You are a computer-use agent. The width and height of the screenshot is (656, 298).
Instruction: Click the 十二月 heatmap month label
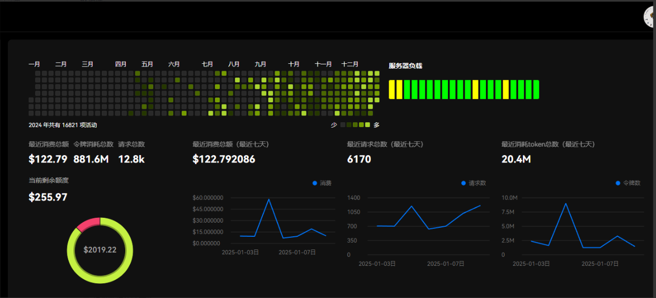tap(350, 64)
